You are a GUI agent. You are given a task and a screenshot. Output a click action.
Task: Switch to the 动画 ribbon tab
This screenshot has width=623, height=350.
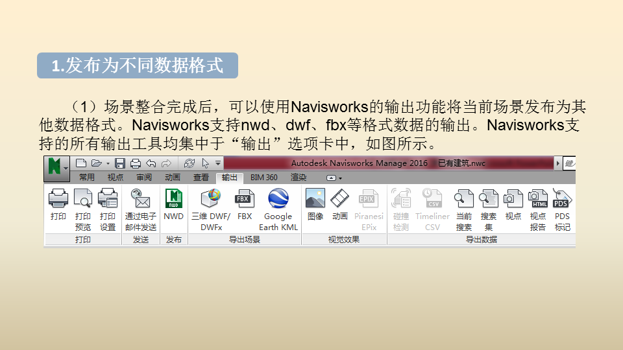coord(173,178)
